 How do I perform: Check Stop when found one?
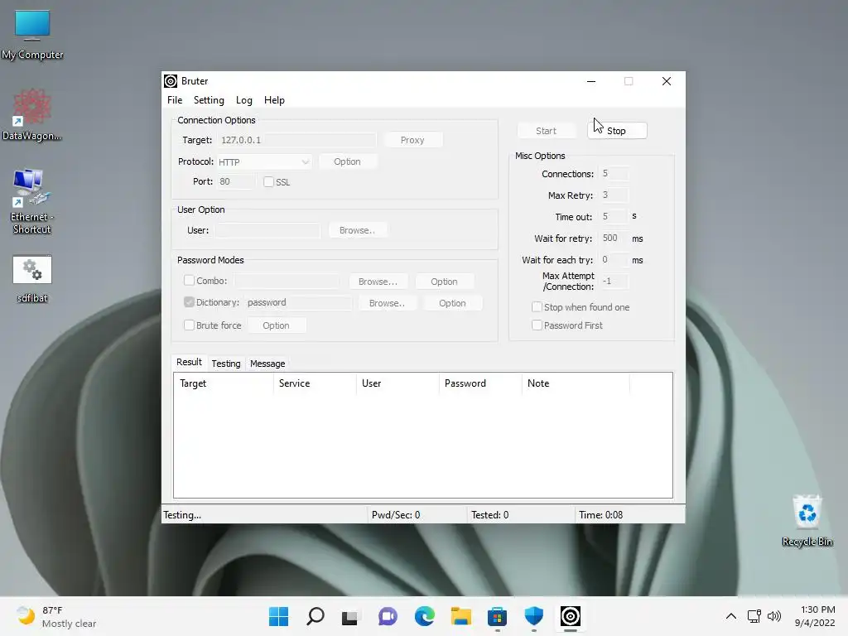click(x=537, y=307)
